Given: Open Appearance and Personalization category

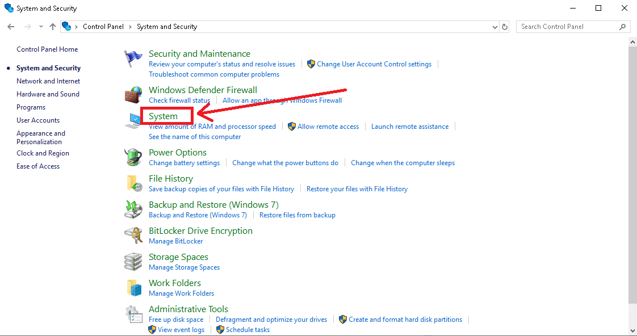Looking at the screenshot, I should click(41, 137).
